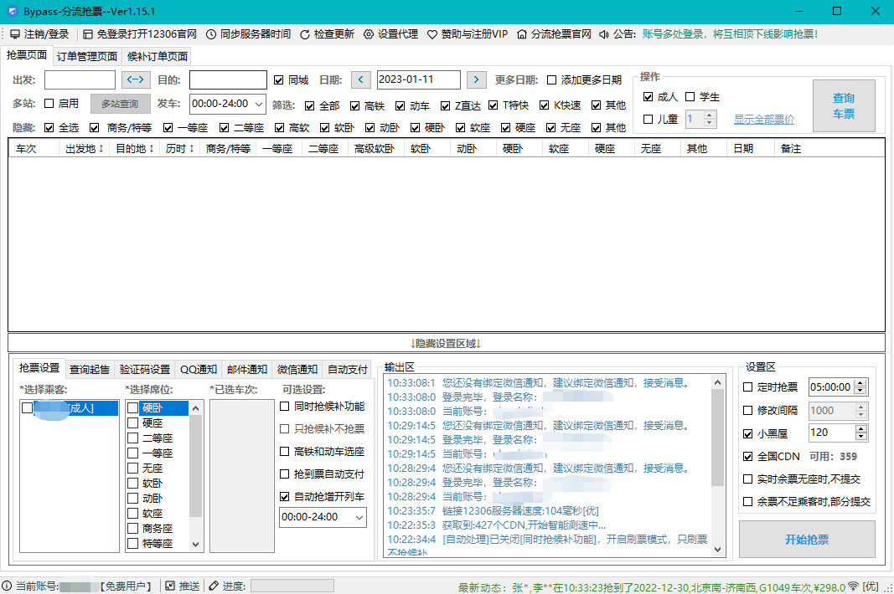The image size is (894, 594).
Task: Enable the 学生 passenger type checkbox
Action: click(691, 96)
